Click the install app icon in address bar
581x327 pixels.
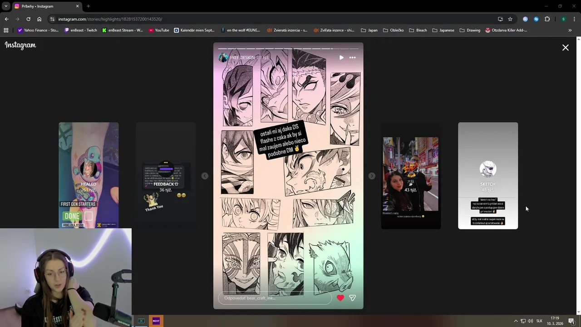pyautogui.click(x=500, y=19)
